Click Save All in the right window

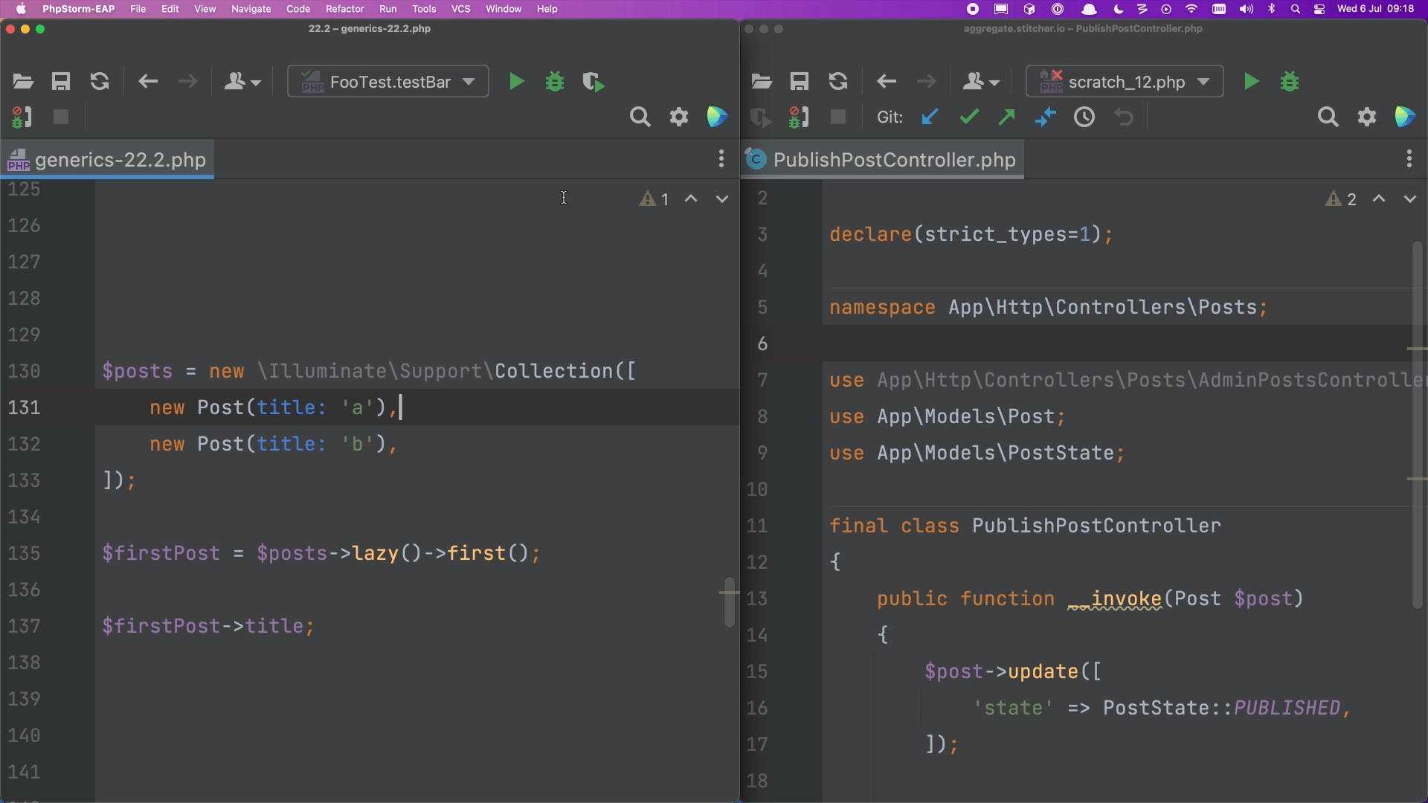point(800,82)
